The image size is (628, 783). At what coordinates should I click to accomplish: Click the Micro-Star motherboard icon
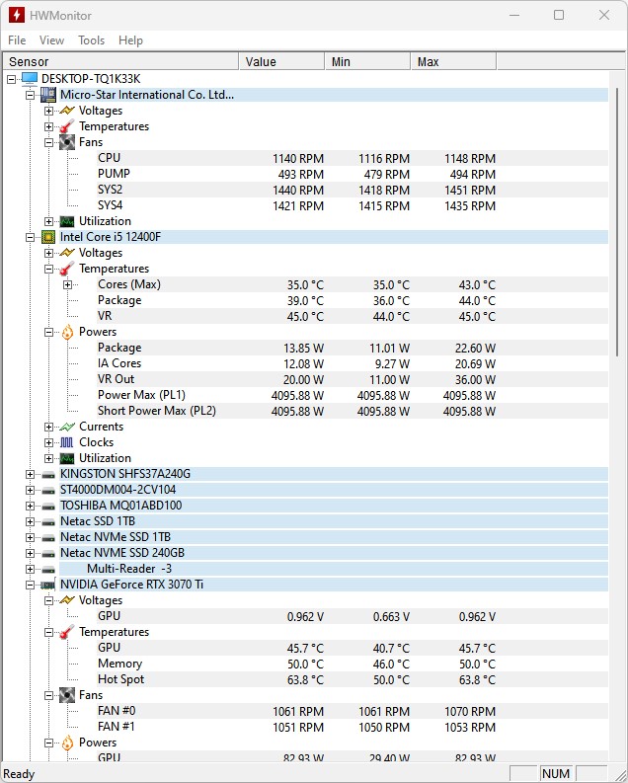48,95
